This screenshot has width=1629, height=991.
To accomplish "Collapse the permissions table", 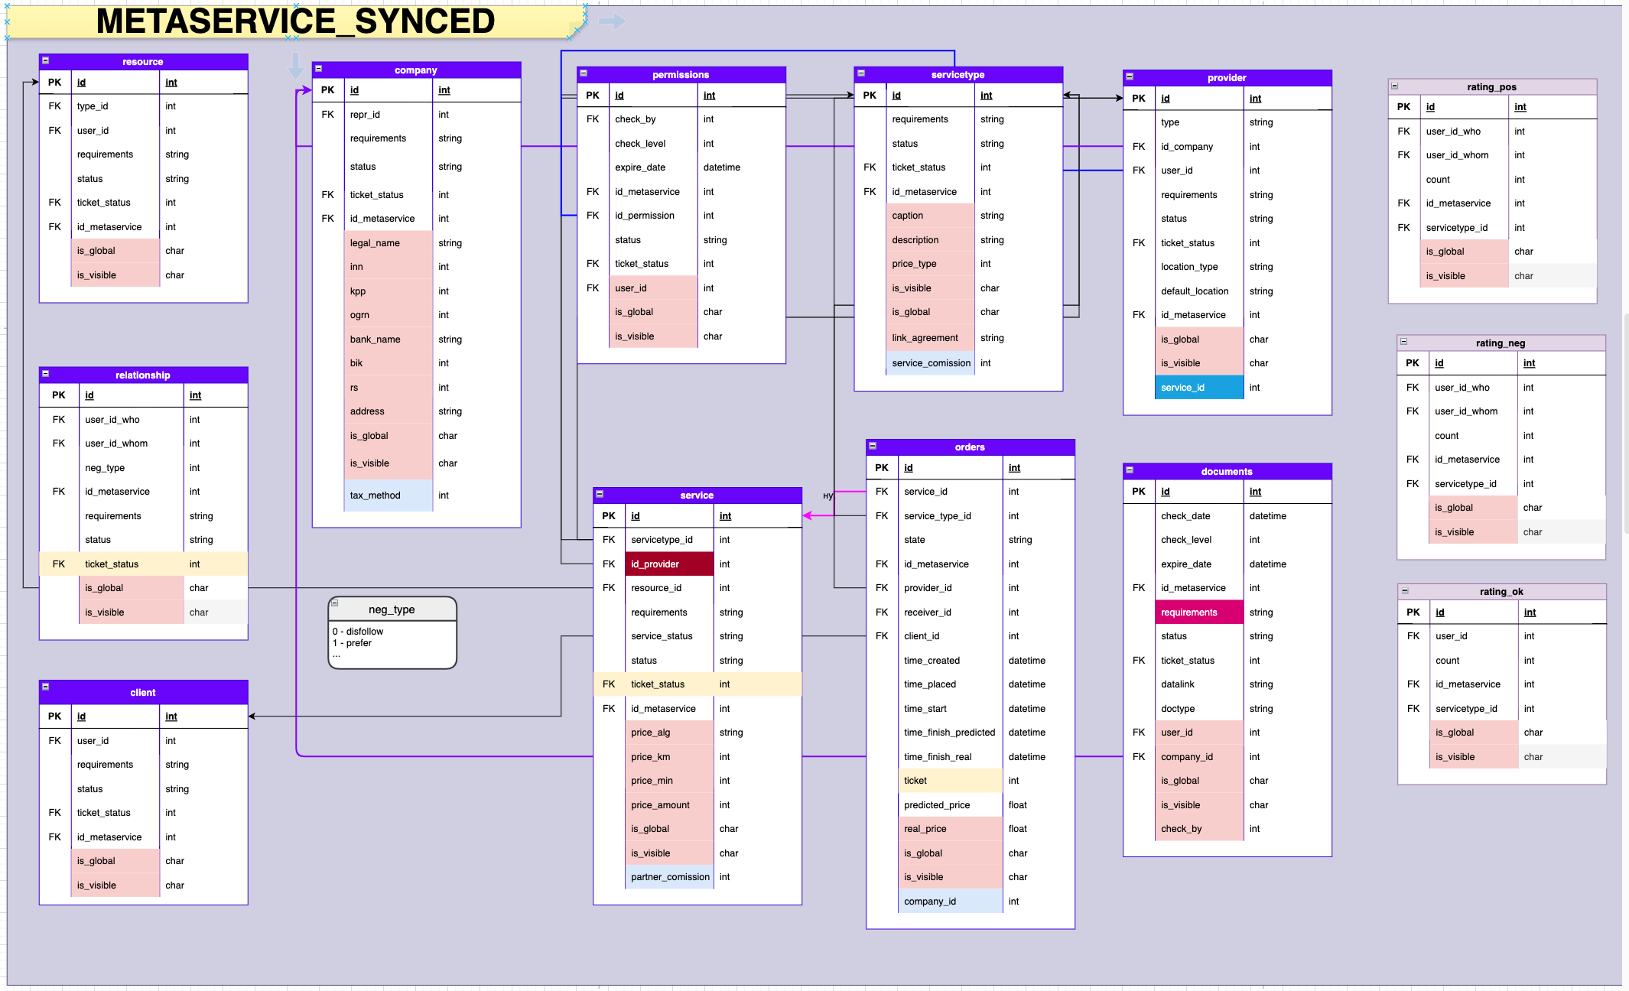I will (583, 73).
